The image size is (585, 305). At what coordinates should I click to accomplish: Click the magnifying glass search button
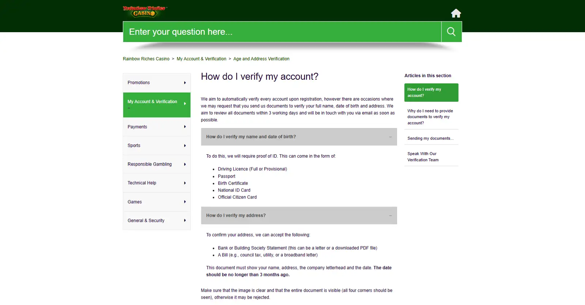[x=452, y=32]
